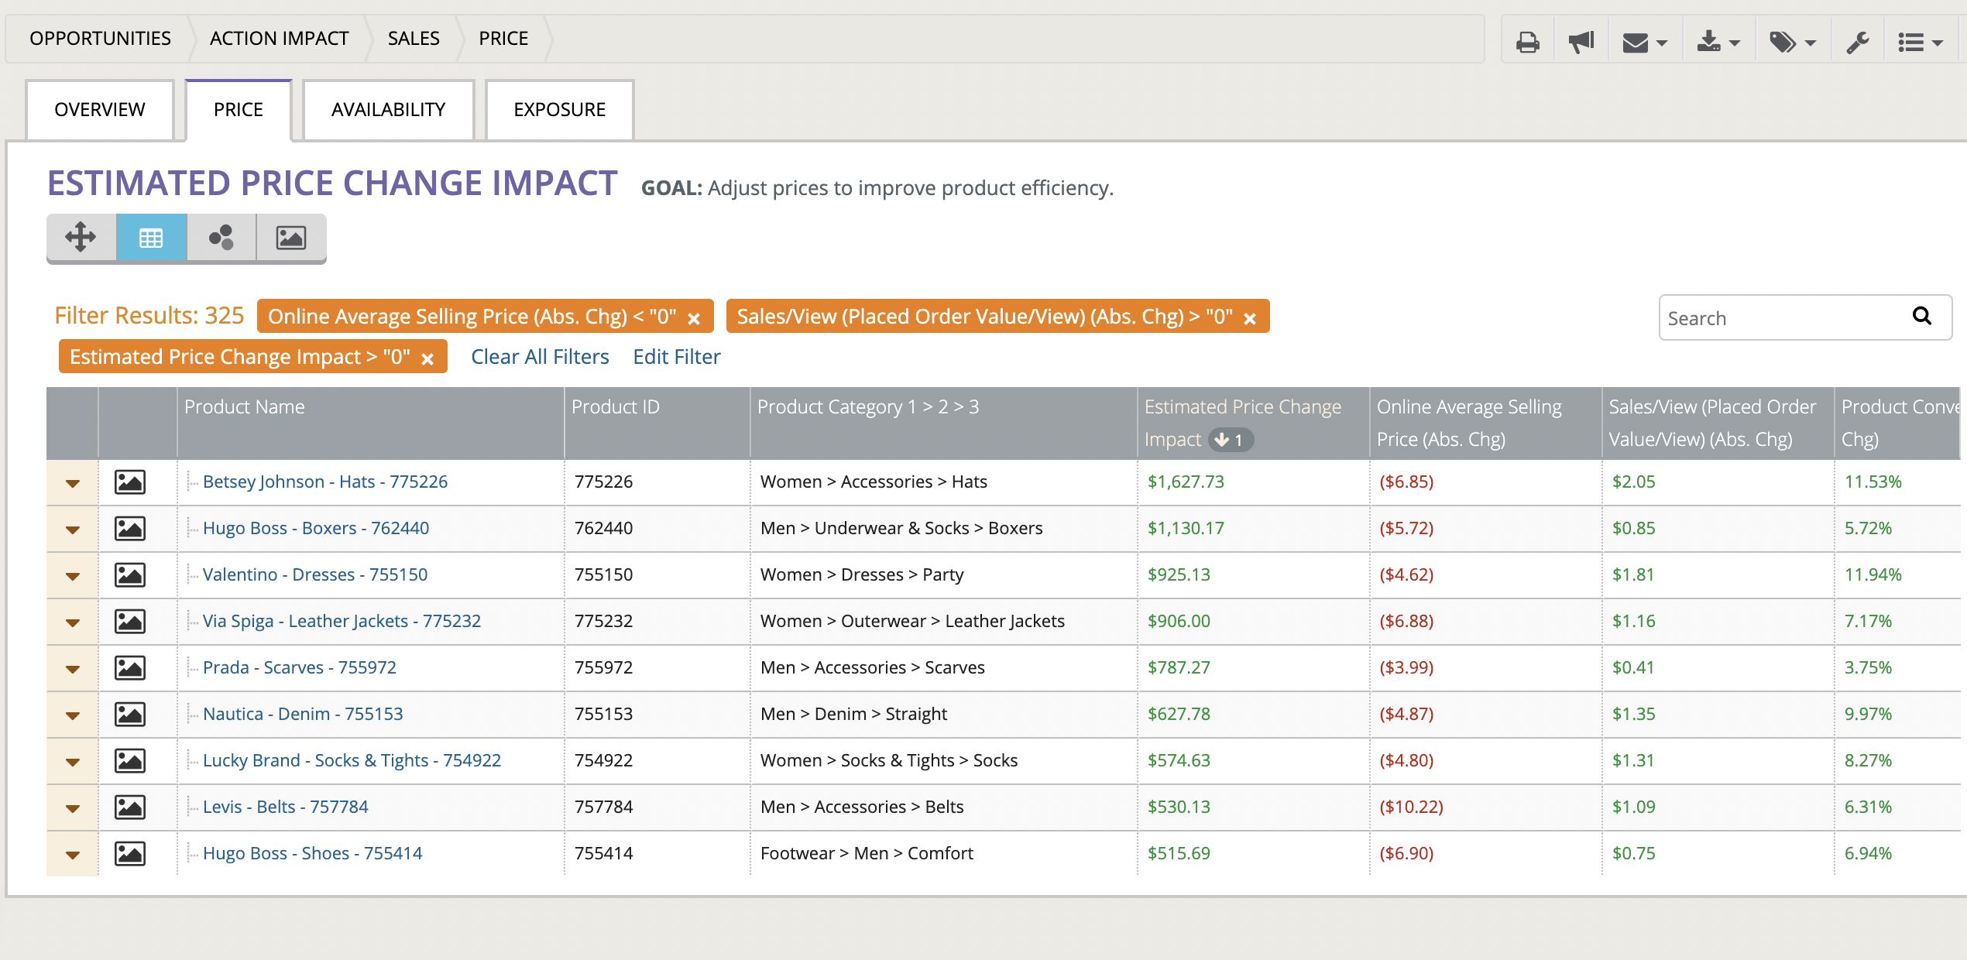
Task: Show image for Via Spiga Leather Jackets
Action: [x=130, y=621]
